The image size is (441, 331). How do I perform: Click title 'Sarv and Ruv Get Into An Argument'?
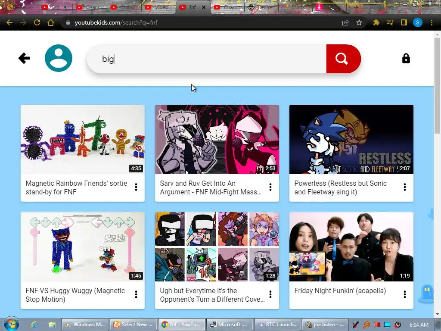[211, 187]
